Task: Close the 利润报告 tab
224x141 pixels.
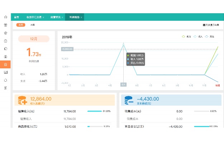Action: [81, 18]
